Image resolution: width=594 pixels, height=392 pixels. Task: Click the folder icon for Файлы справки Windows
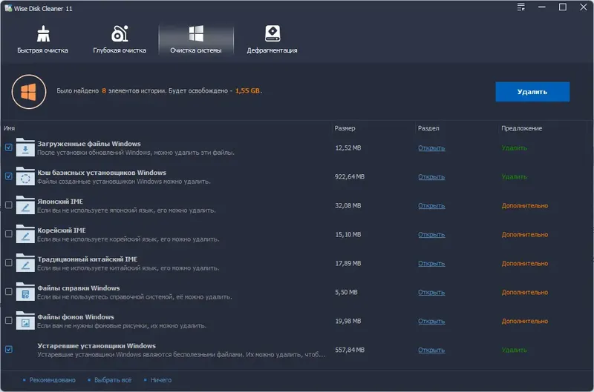[25, 292]
